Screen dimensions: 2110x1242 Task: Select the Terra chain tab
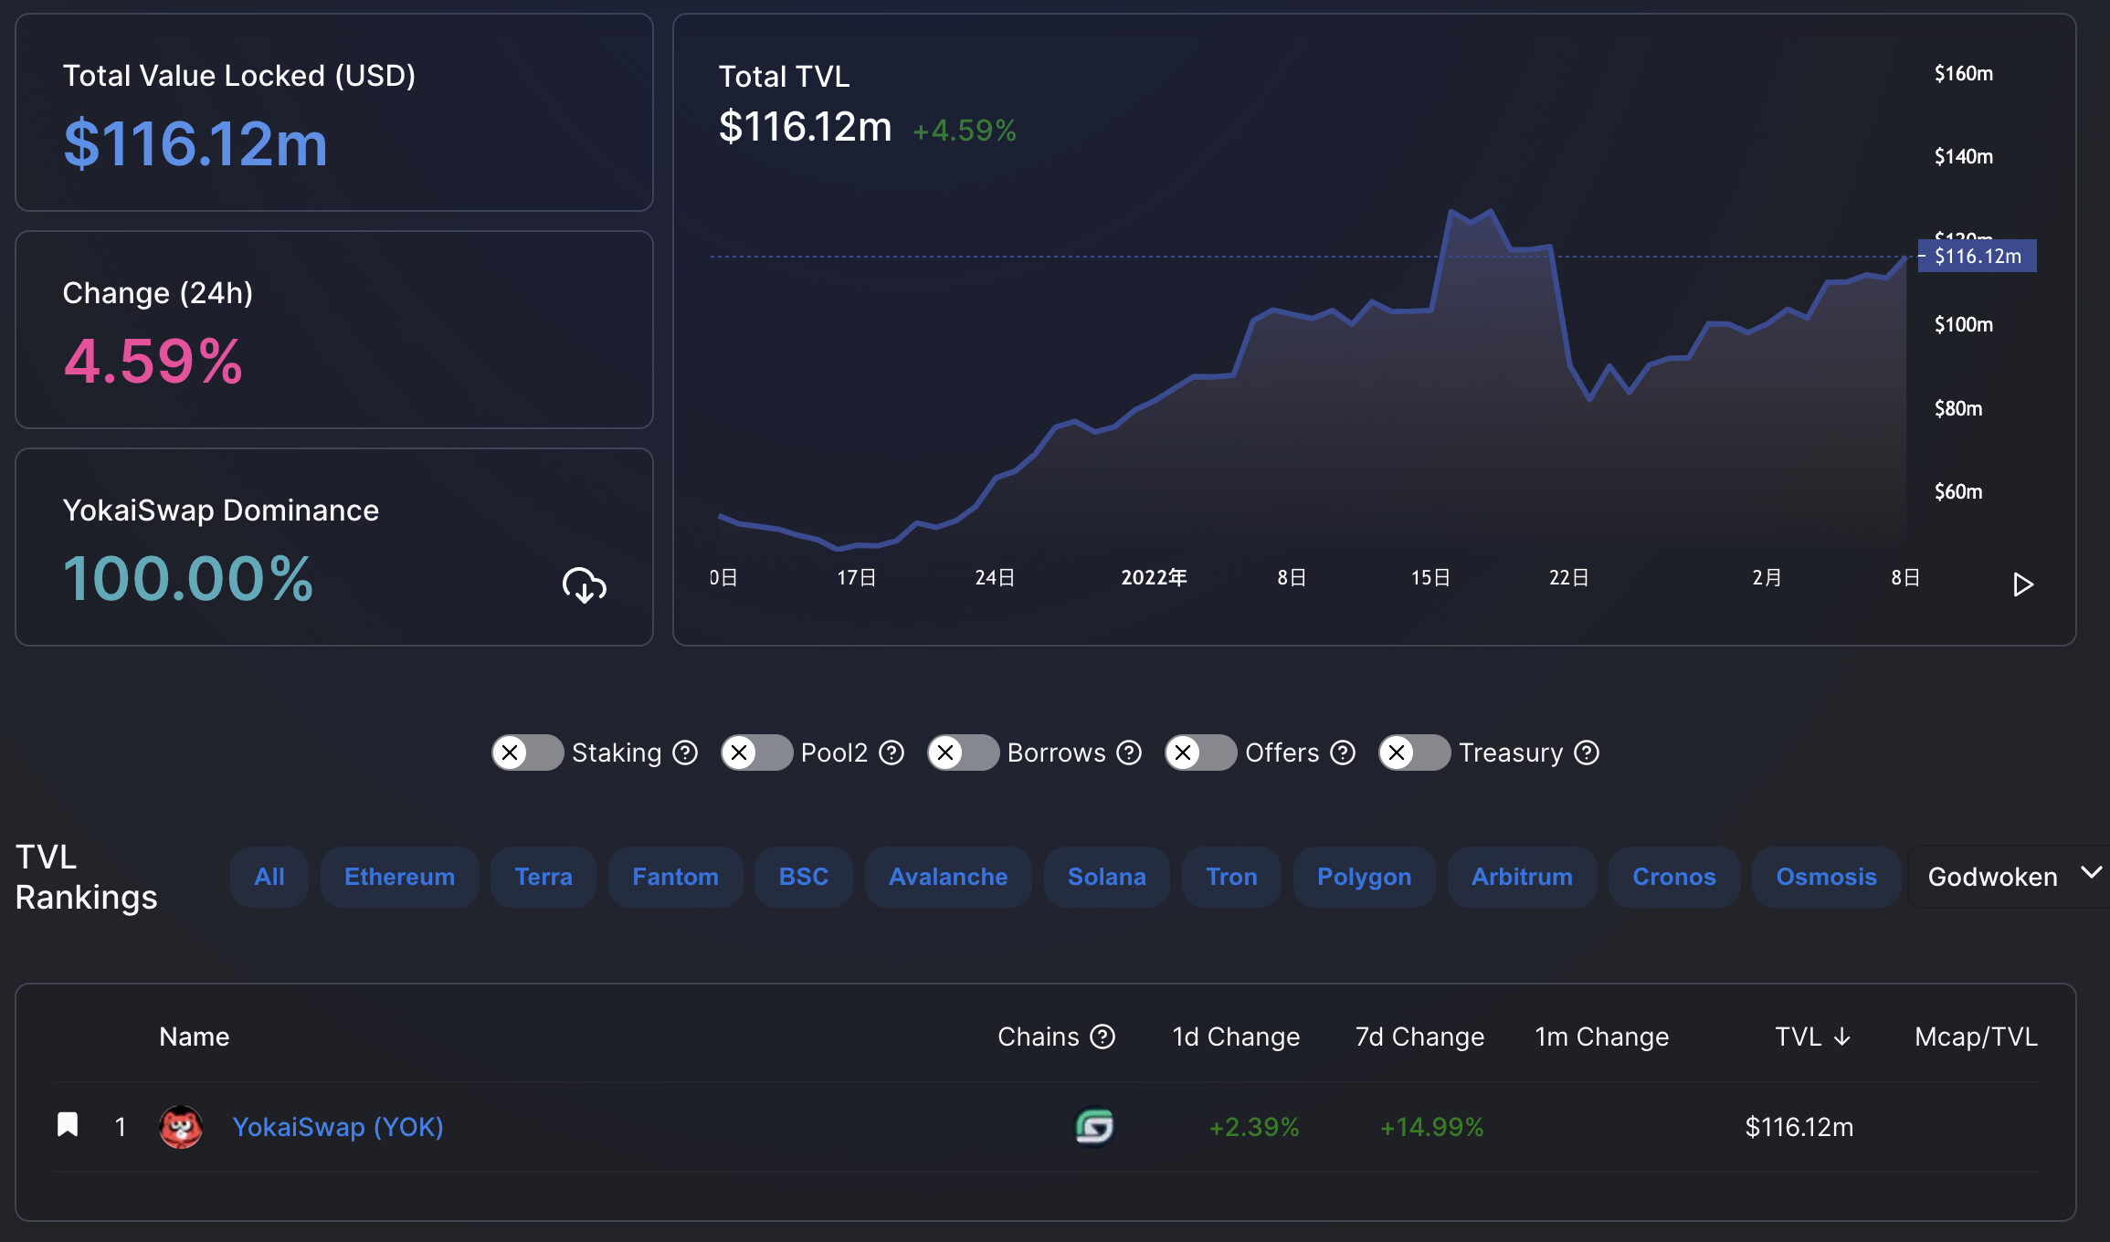tap(543, 877)
